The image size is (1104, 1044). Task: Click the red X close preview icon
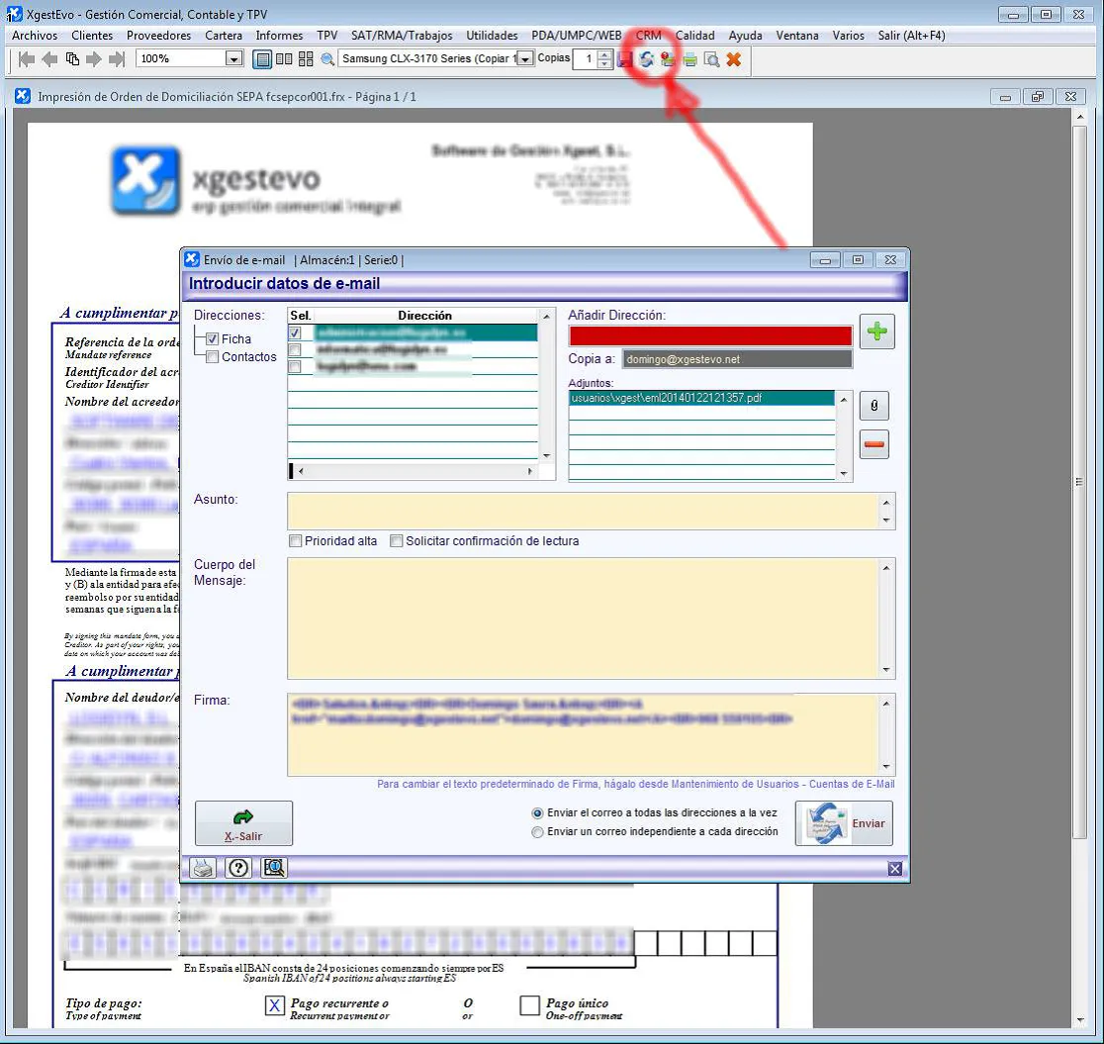733,59
